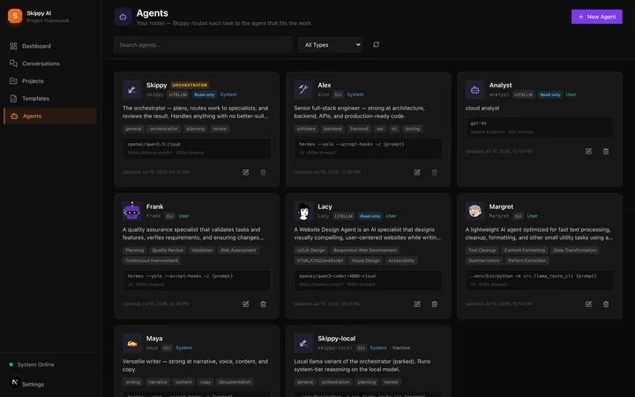
Task: Click the New Agent button
Action: tap(596, 17)
